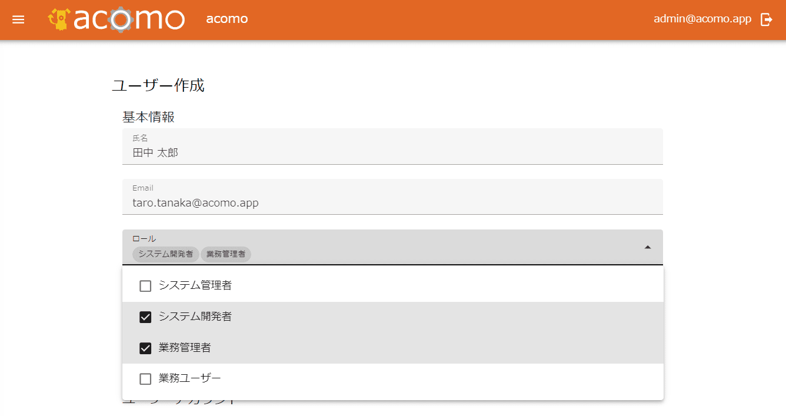Viewport: 786px width, 416px height.
Task: Click the acomo logo
Action: (x=116, y=19)
